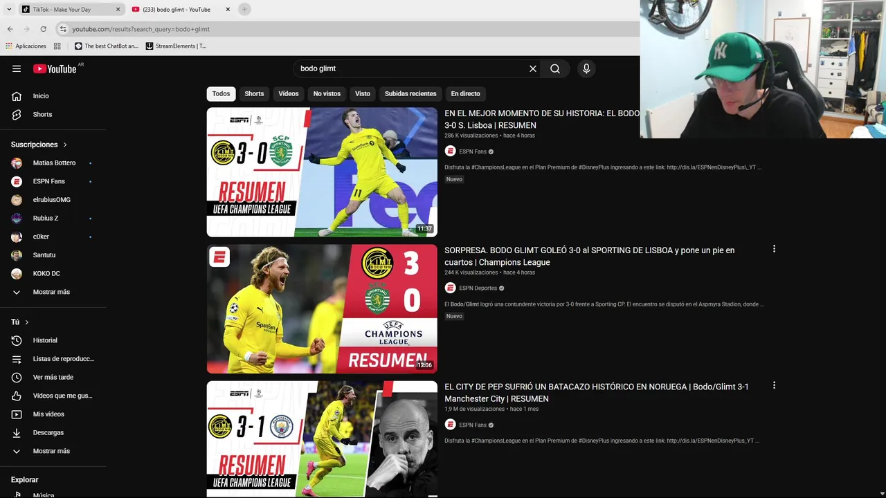Play the 3-0 ESPN Resumen thumbnail with player 11
The width and height of the screenshot is (886, 498).
tap(322, 172)
